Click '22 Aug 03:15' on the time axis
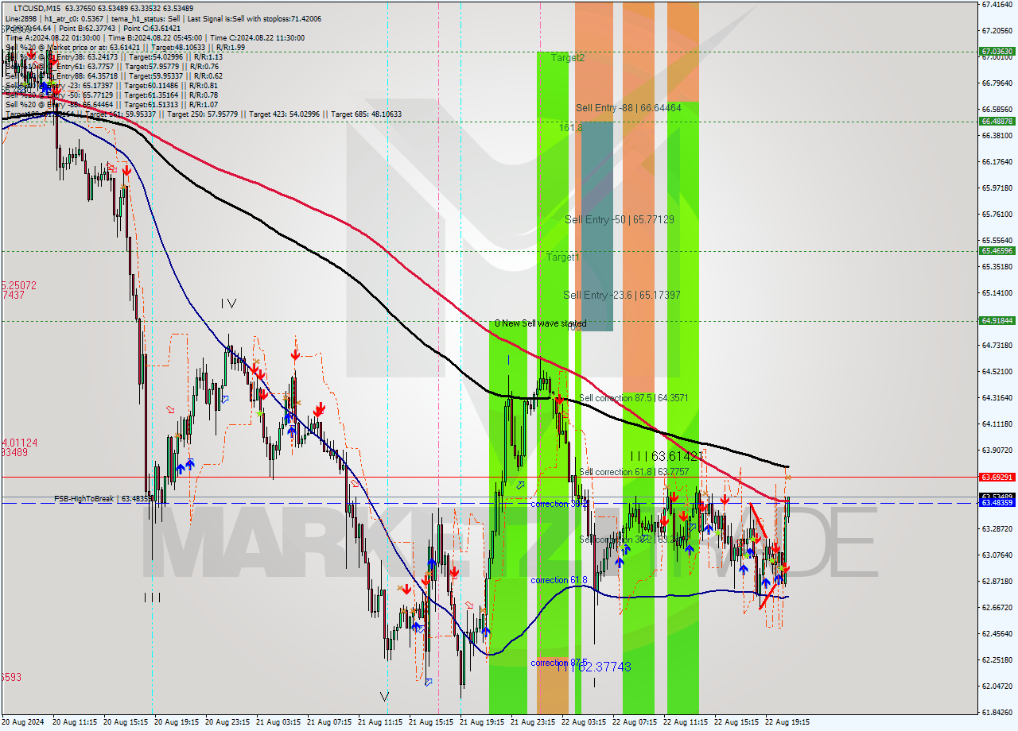This screenshot has width=1018, height=731. point(584,722)
